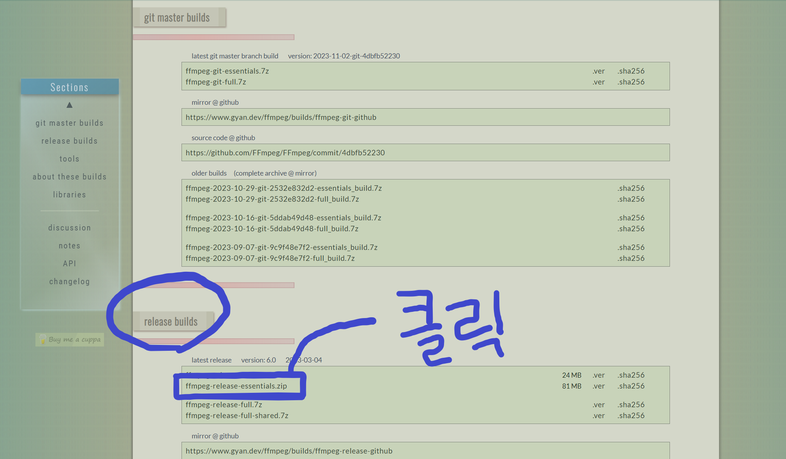This screenshot has width=786, height=459.
Task: Open .sha256 for 2023-09-07 essentials build
Action: 631,247
